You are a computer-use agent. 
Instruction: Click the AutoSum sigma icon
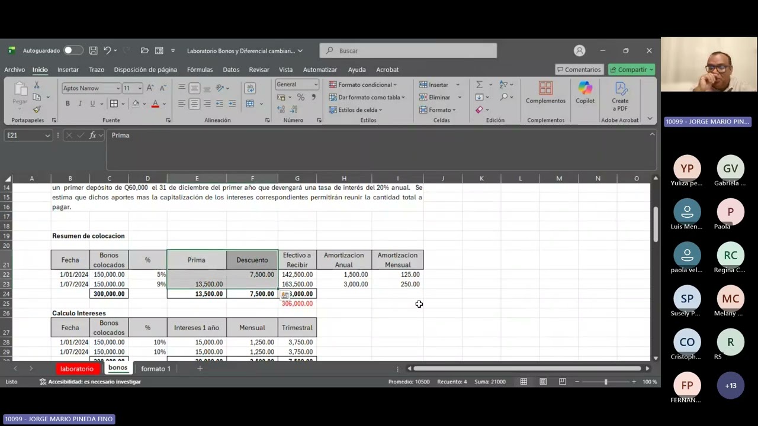(x=479, y=85)
